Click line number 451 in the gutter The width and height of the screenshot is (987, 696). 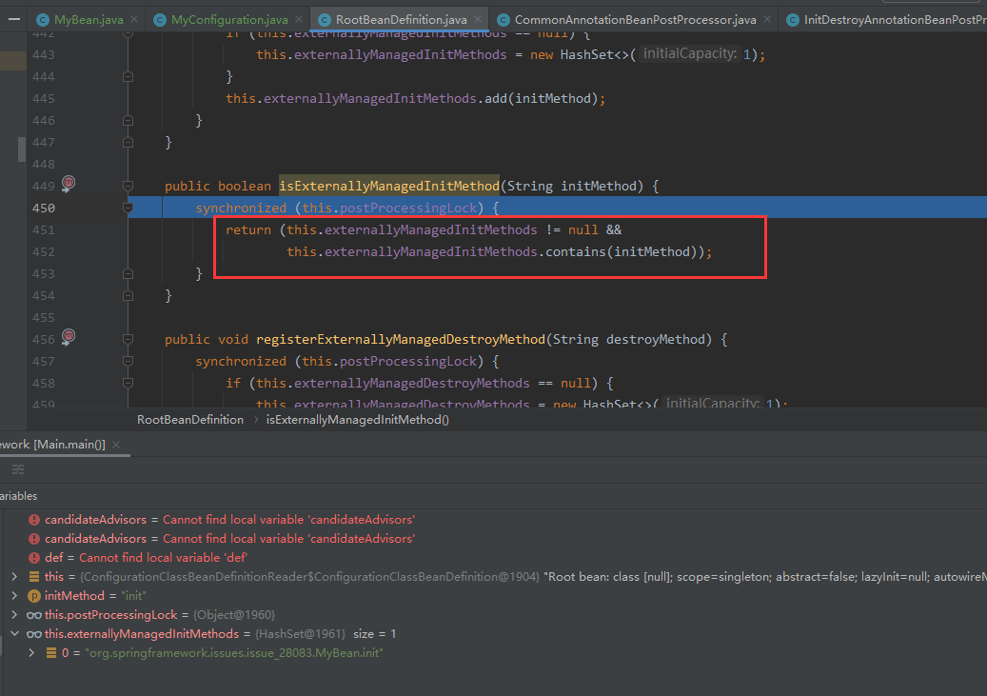click(x=44, y=229)
